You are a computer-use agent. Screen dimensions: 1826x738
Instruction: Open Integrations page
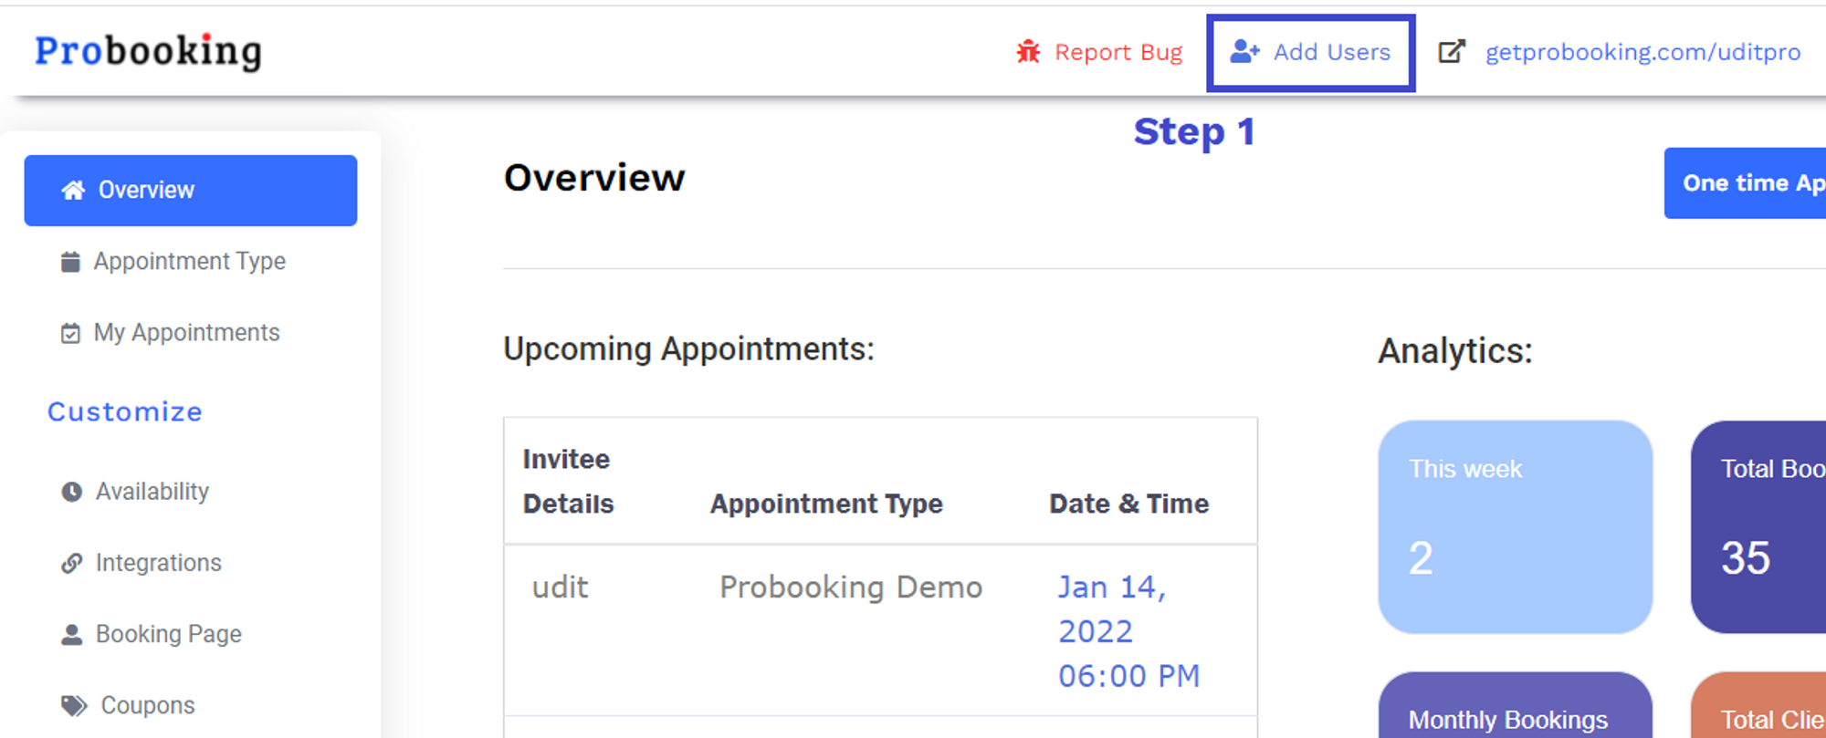[159, 562]
